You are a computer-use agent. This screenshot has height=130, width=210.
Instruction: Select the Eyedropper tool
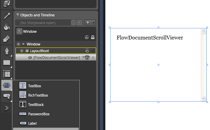pos(7,16)
